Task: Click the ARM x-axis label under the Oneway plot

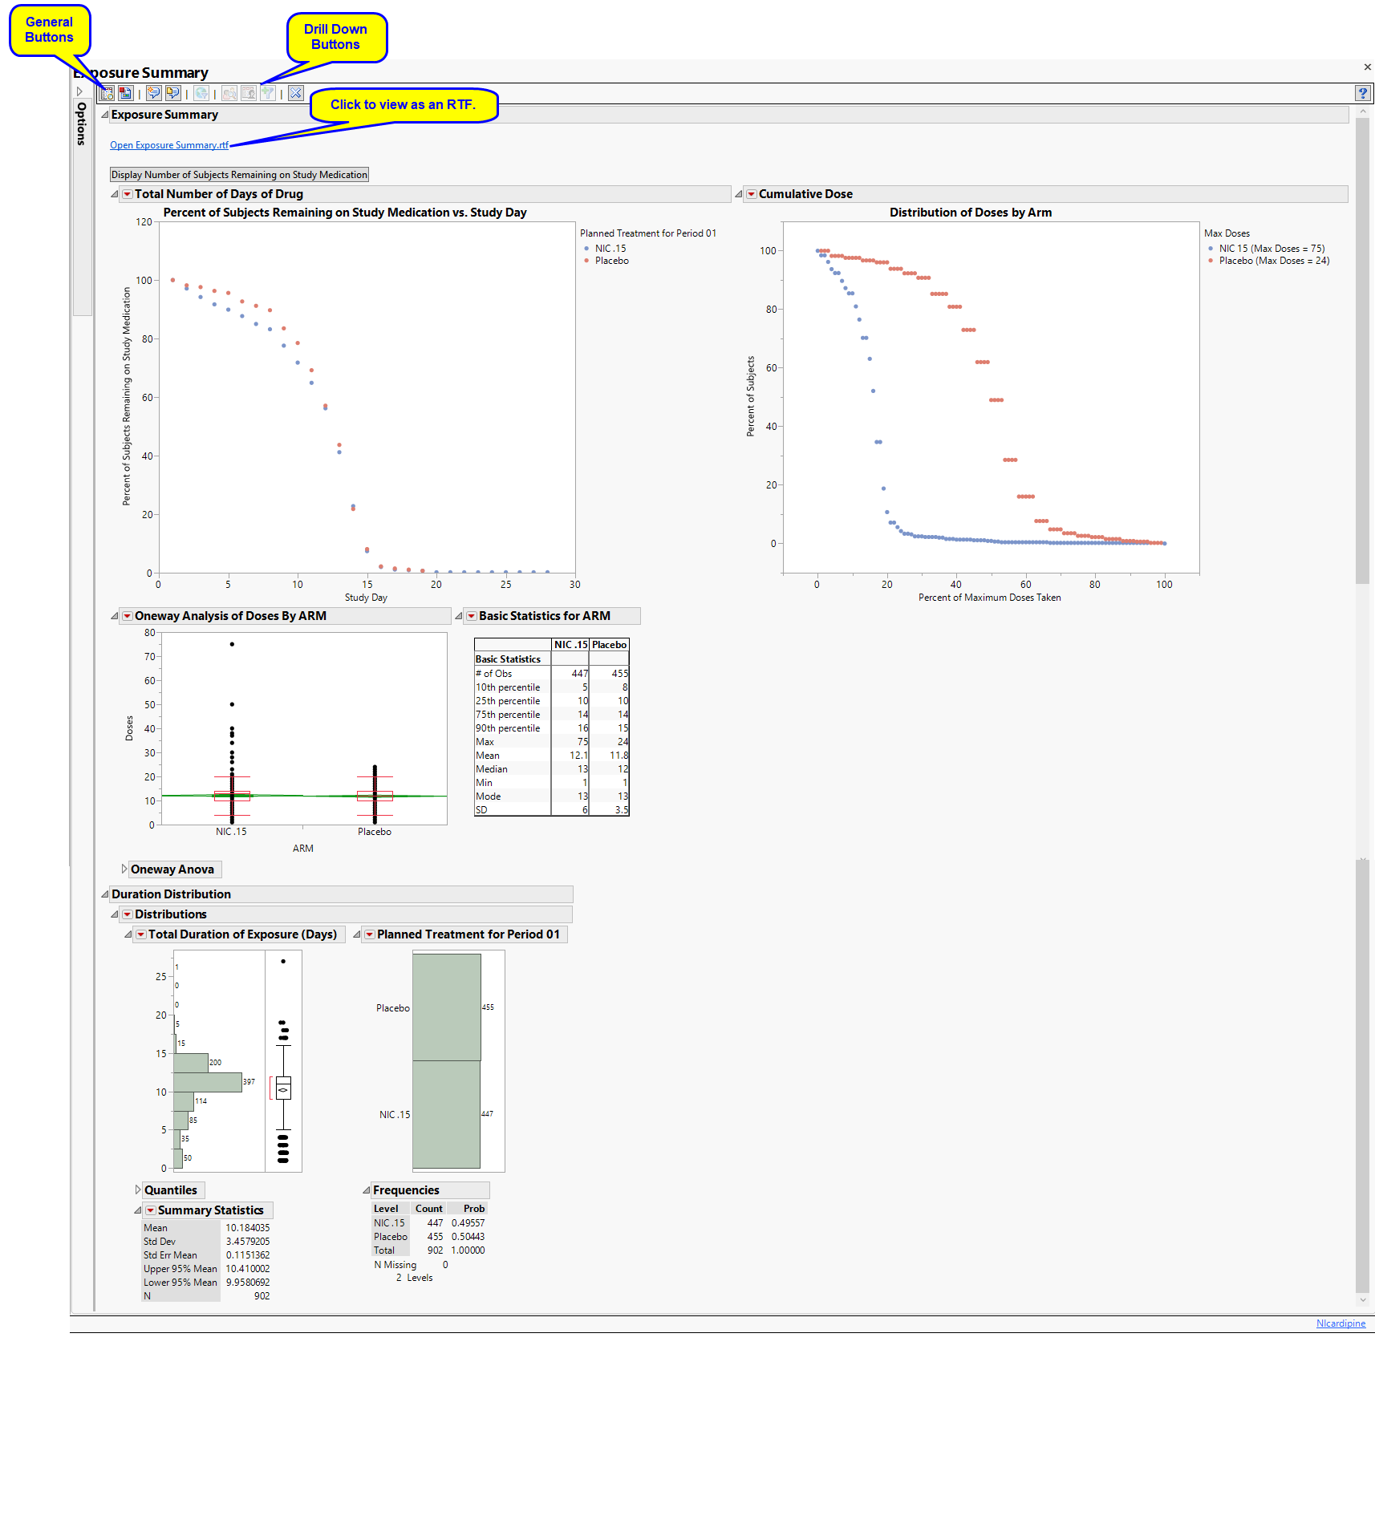Action: [x=303, y=849]
